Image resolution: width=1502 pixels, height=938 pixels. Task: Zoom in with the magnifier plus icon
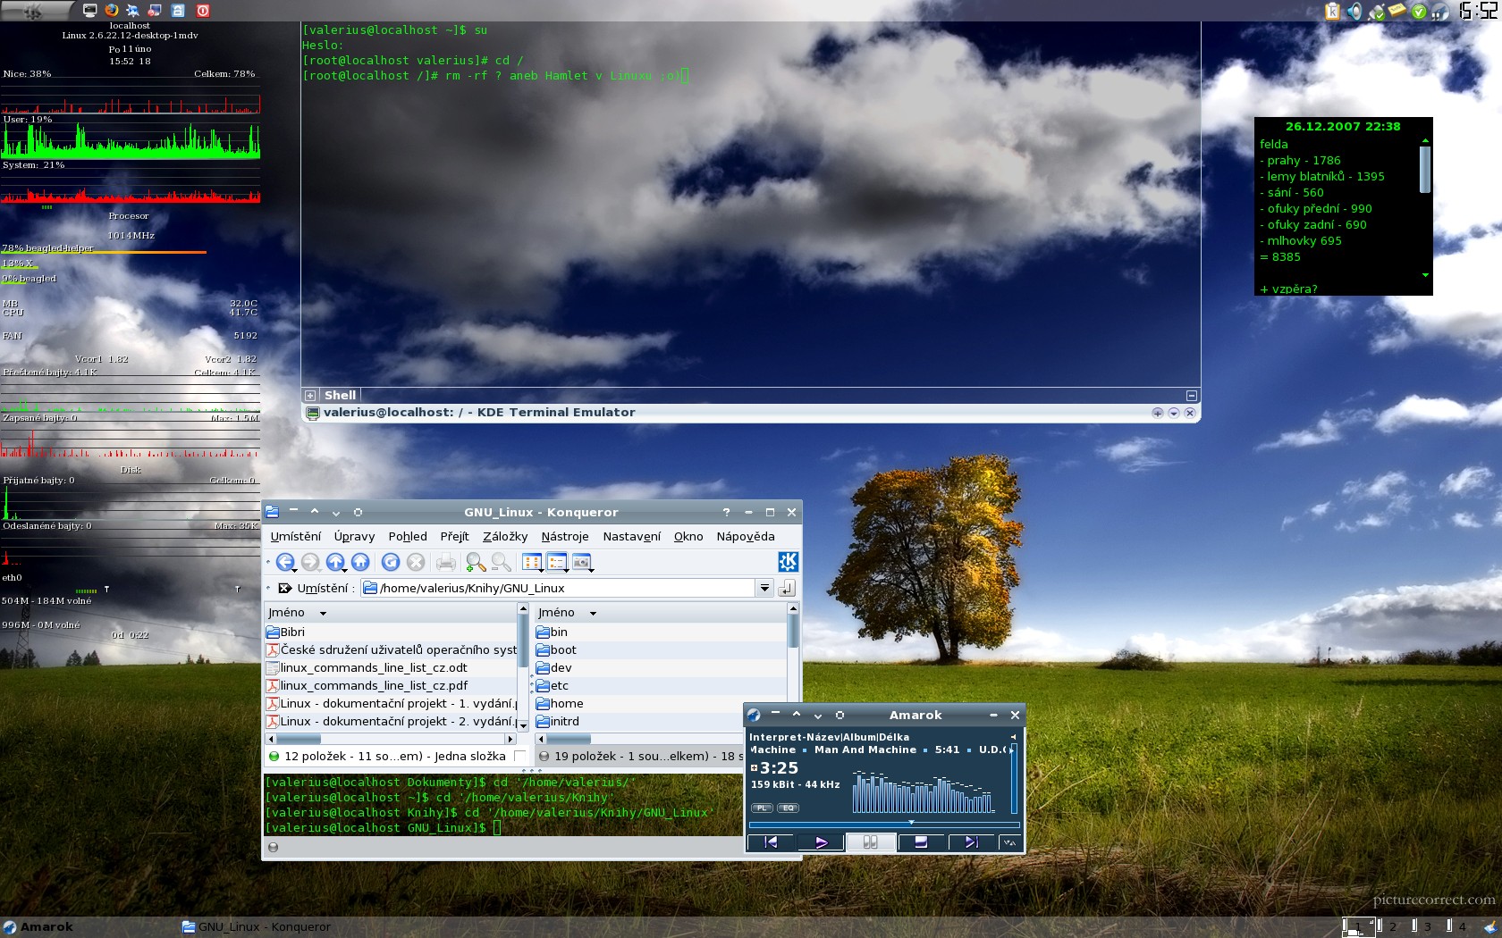(476, 562)
